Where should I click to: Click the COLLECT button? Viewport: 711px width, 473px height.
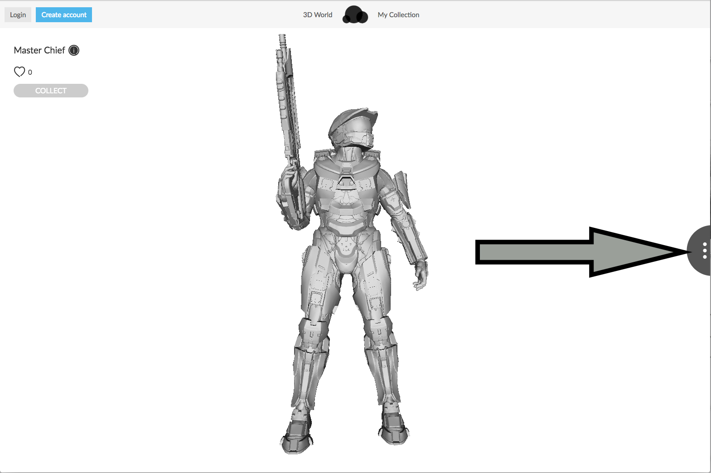click(51, 91)
